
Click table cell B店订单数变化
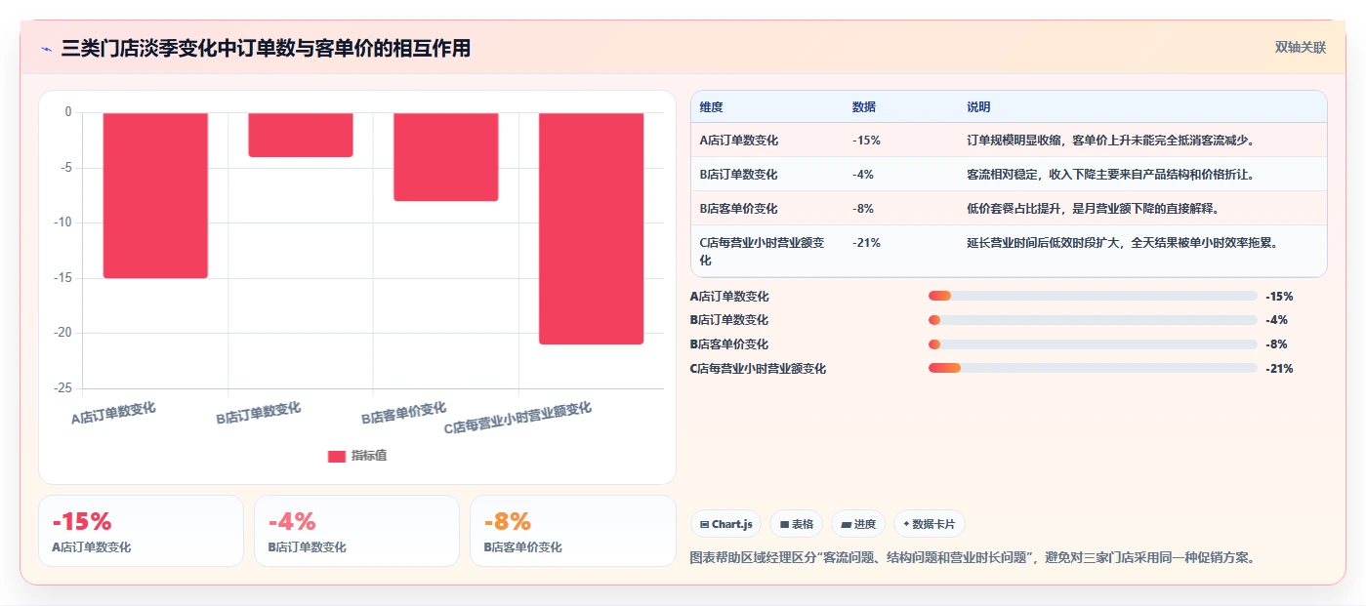coord(739,174)
